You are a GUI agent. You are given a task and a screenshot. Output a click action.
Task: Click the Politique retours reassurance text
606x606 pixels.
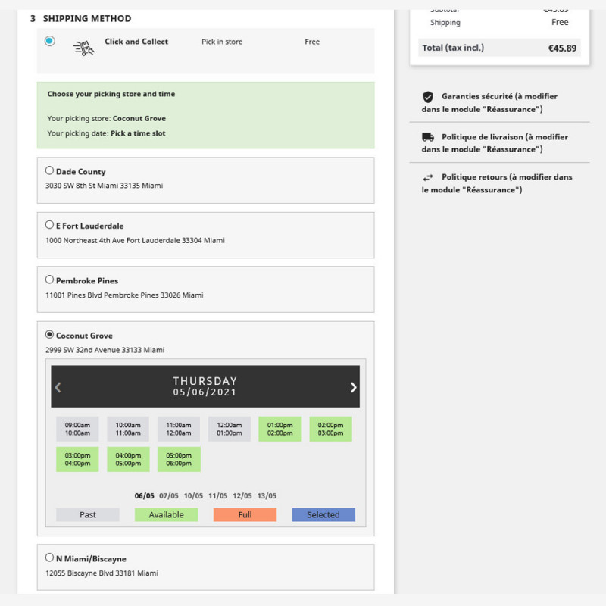click(497, 183)
